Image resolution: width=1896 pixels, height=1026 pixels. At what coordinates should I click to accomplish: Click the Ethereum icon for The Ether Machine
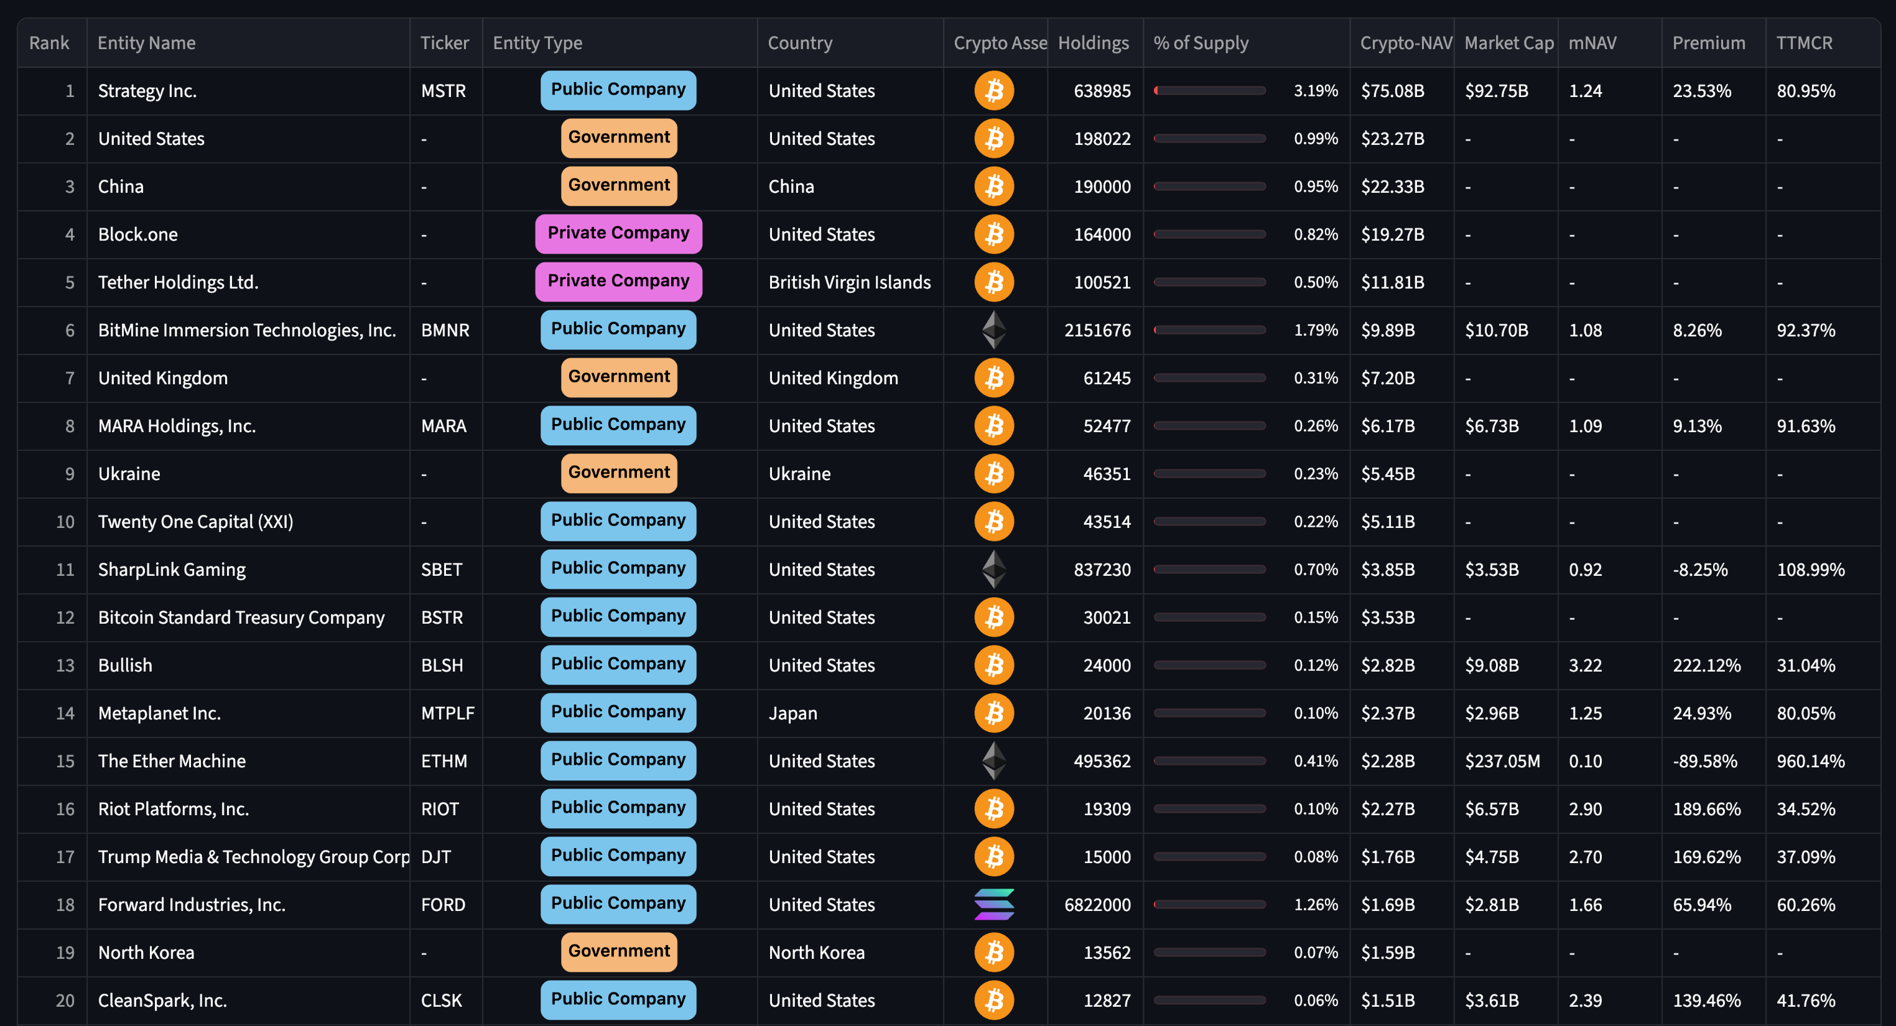point(993,760)
